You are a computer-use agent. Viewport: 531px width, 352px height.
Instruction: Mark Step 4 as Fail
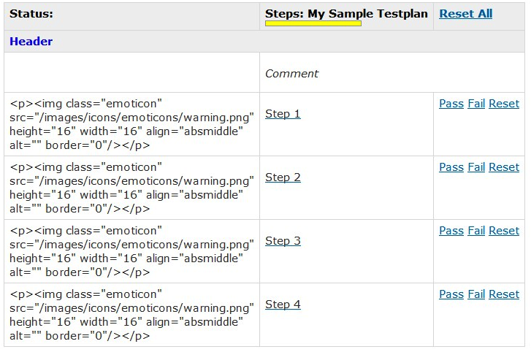pos(476,294)
